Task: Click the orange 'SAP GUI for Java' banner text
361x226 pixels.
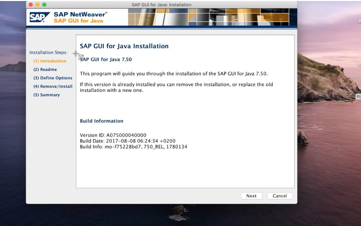Action: coord(78,21)
